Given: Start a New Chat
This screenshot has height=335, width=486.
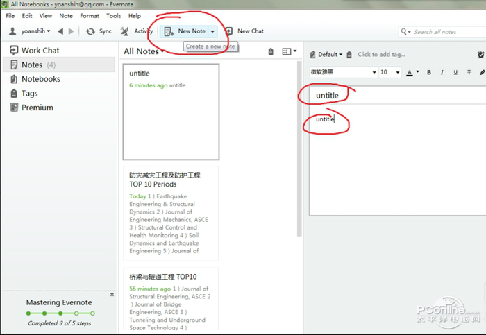Looking at the screenshot, I should 244,31.
